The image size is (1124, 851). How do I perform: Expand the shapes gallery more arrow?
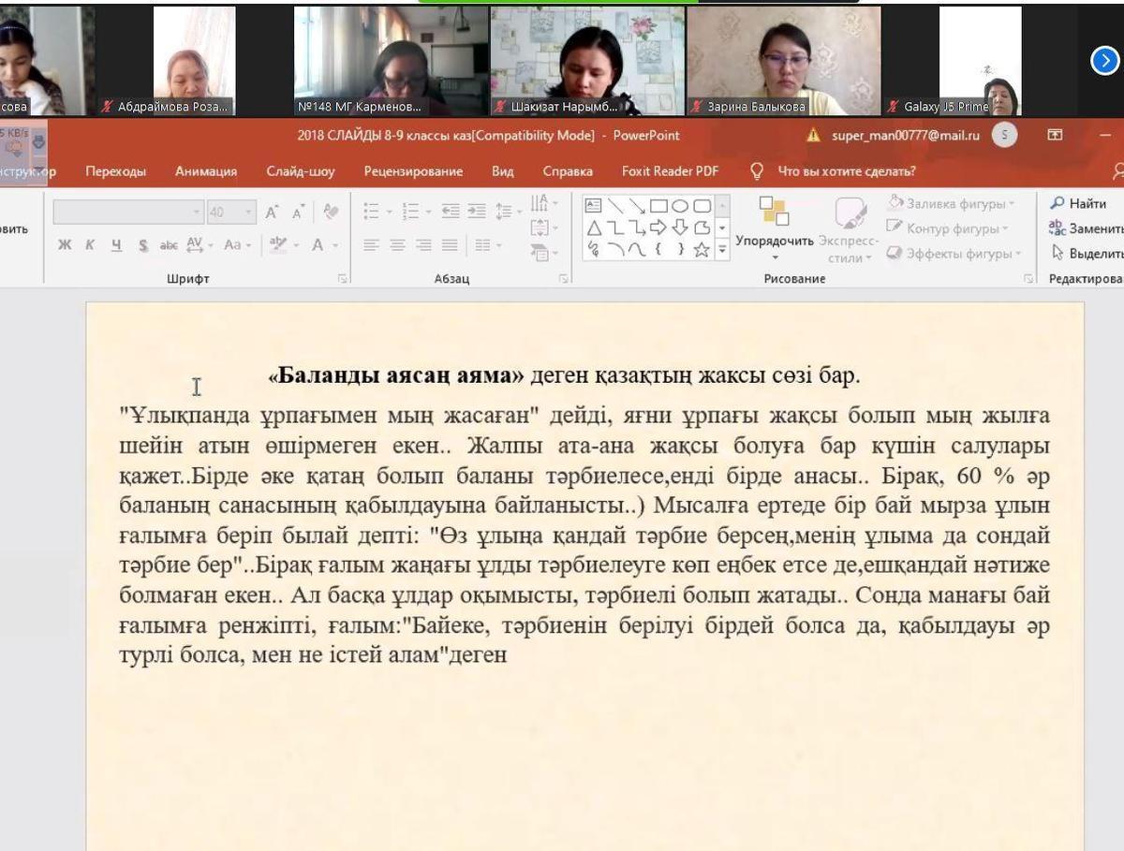pyautogui.click(x=722, y=250)
